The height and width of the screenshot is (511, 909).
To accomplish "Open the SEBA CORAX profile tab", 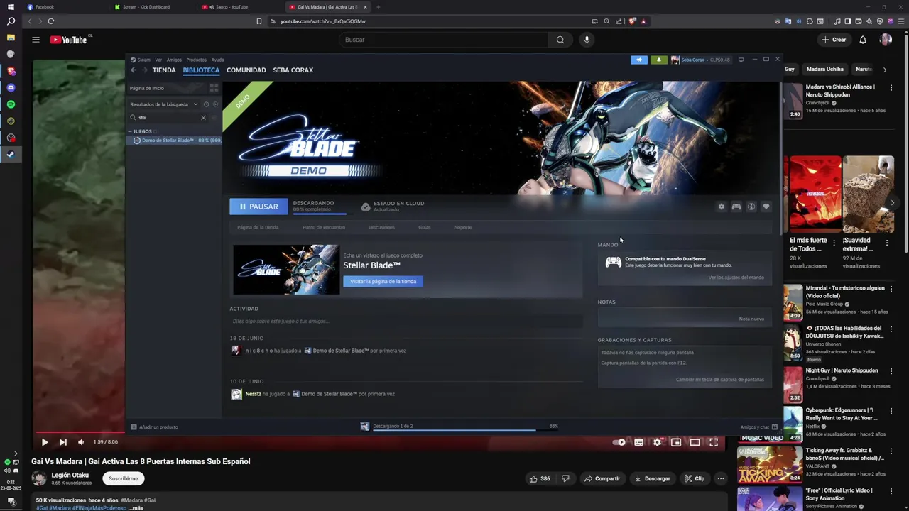I will pos(293,70).
